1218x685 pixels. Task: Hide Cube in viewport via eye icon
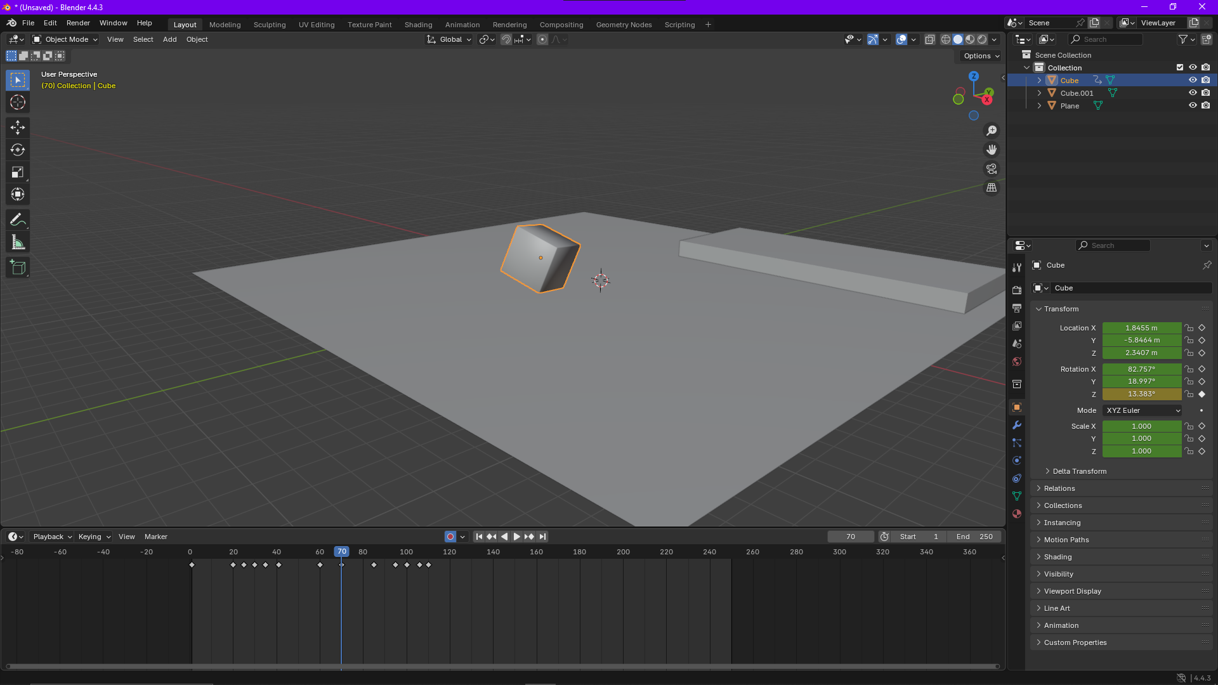click(1193, 80)
